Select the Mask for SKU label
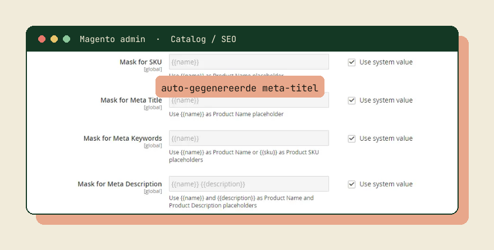494x250 pixels. (140, 62)
